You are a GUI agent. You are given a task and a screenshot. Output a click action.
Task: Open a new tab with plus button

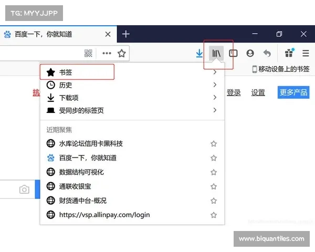tap(126, 34)
